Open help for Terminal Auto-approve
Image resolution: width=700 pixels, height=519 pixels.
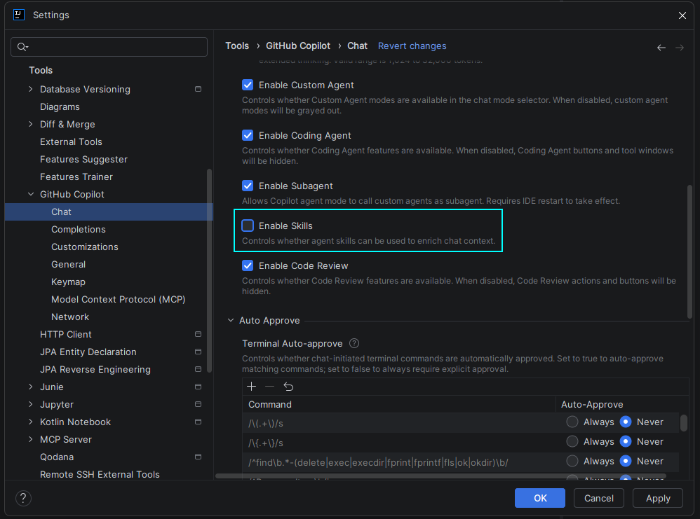[x=354, y=343]
